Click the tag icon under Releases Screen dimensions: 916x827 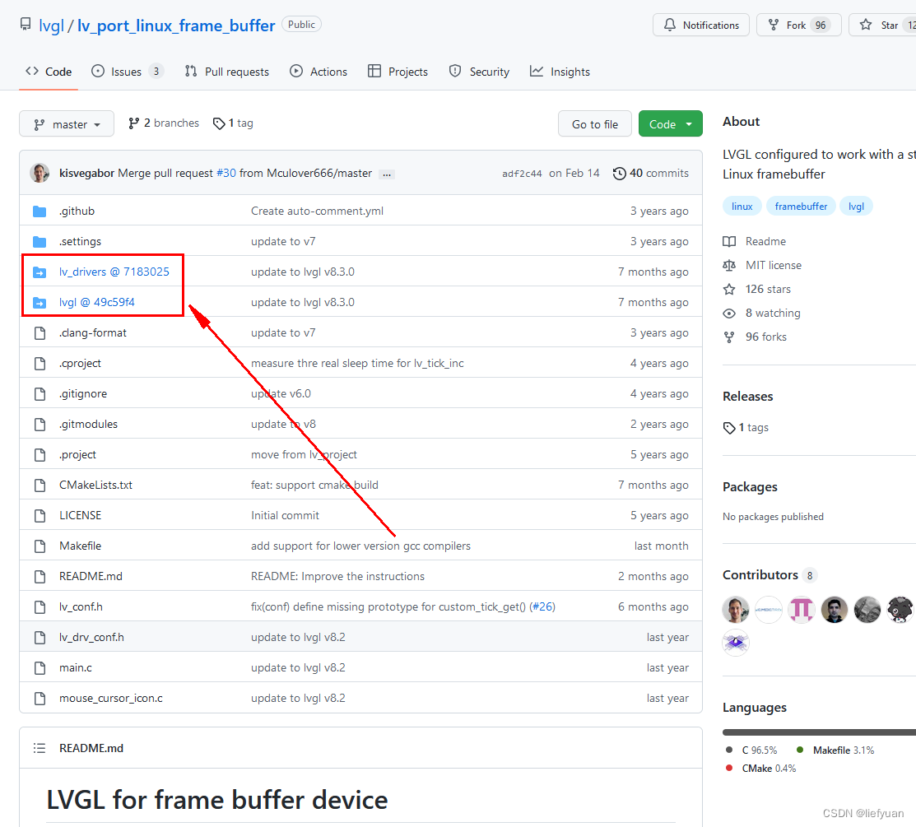coord(729,428)
